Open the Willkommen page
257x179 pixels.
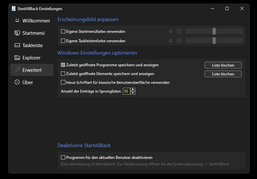pyautogui.click(x=32, y=20)
